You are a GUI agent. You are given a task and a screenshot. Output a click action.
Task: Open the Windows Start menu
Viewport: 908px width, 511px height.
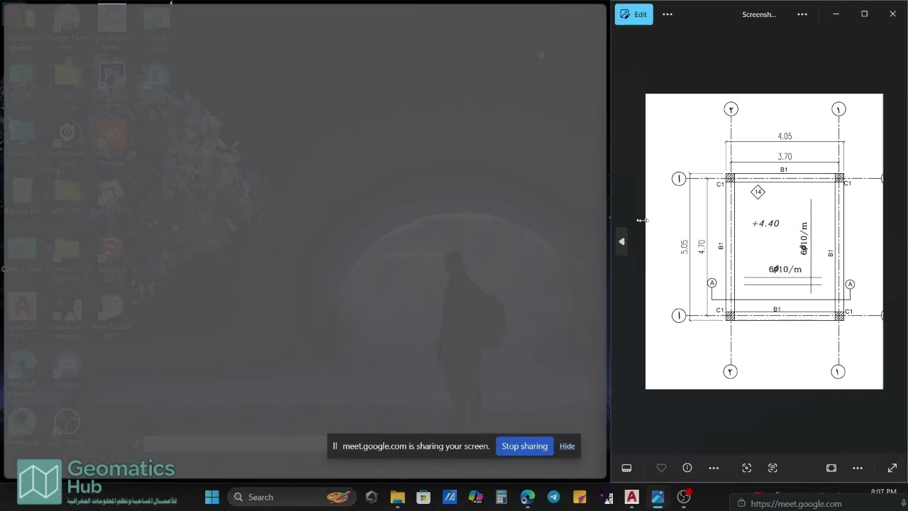click(x=212, y=497)
